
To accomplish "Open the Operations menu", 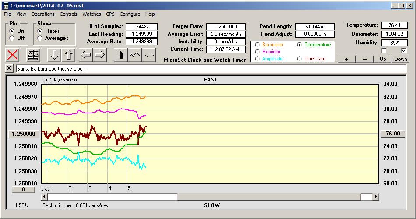I will pos(43,14).
